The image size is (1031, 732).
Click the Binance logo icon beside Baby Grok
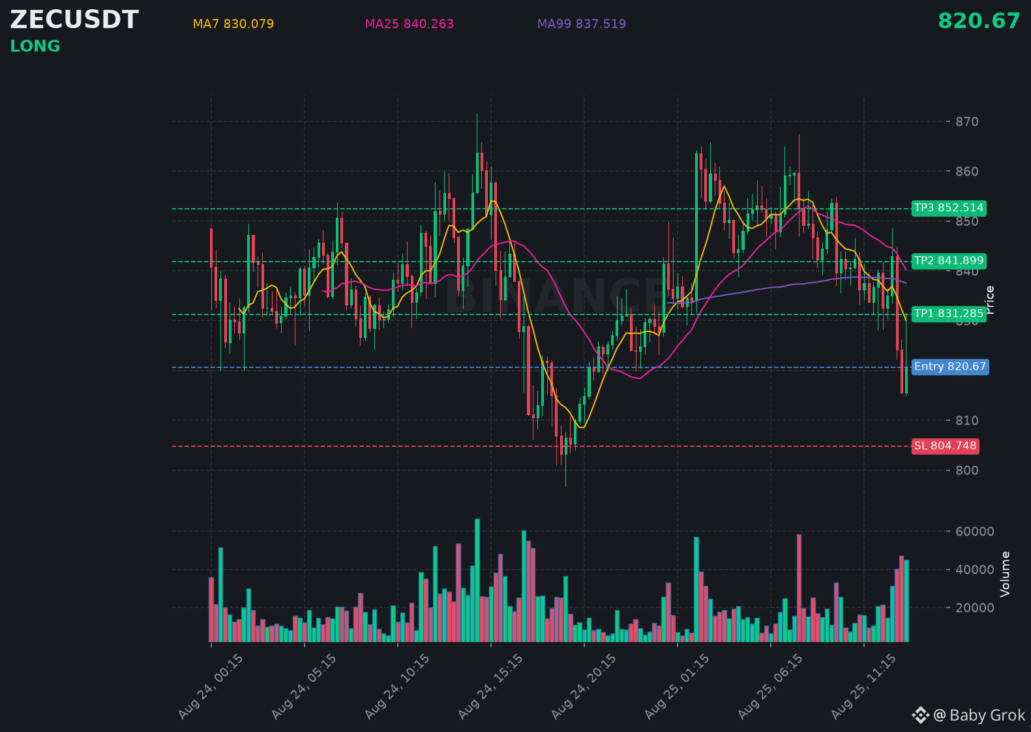tap(920, 716)
